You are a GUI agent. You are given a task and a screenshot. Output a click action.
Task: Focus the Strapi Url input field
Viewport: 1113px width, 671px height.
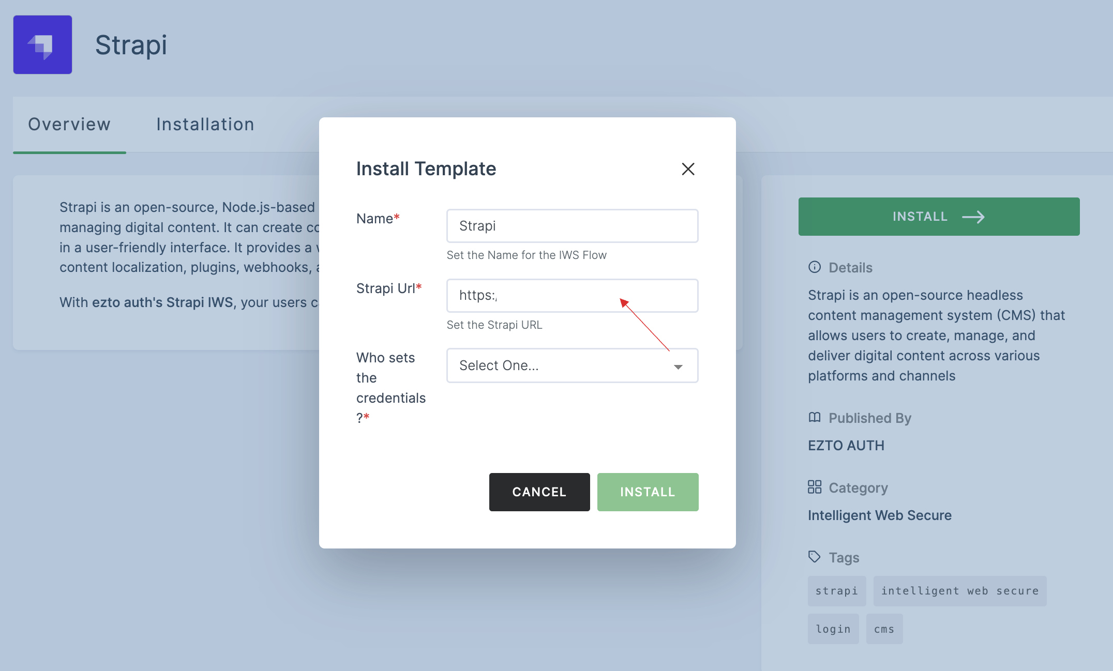(572, 296)
